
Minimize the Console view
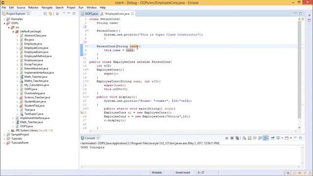(295, 138)
